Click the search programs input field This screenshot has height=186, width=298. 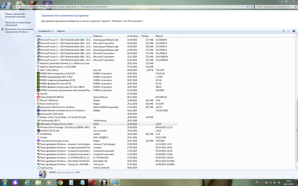pyautogui.click(x=274, y=7)
